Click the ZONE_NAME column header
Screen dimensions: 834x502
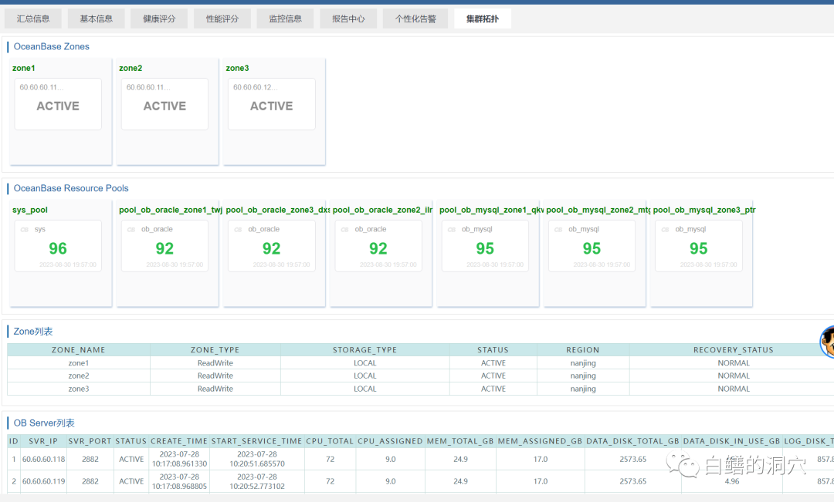[78, 350]
